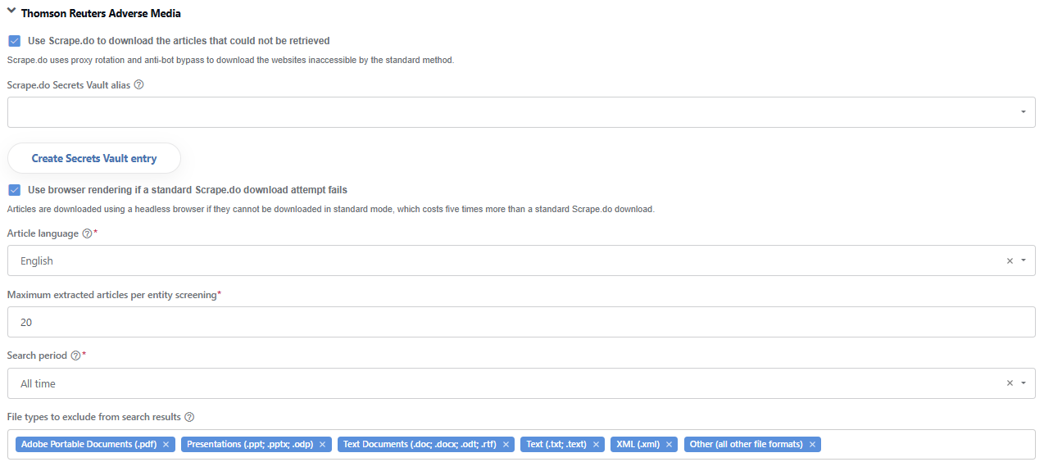The image size is (1044, 471).
Task: Expand the Search period dropdown arrow
Action: point(1024,383)
